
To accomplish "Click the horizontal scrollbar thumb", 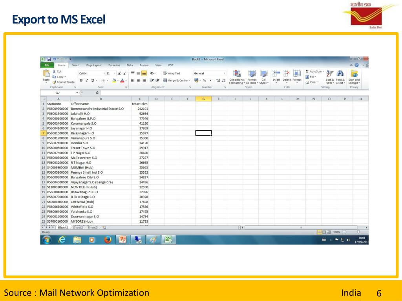I will [301, 227].
